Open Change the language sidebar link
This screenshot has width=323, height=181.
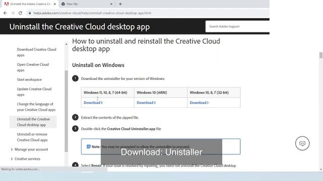point(36,107)
